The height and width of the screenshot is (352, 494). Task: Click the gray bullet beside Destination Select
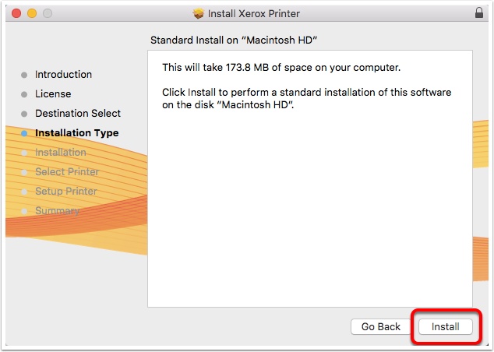(x=24, y=114)
